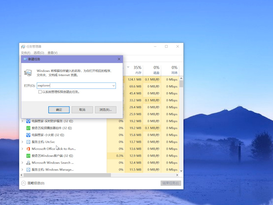Click the 确定 button

click(59, 110)
